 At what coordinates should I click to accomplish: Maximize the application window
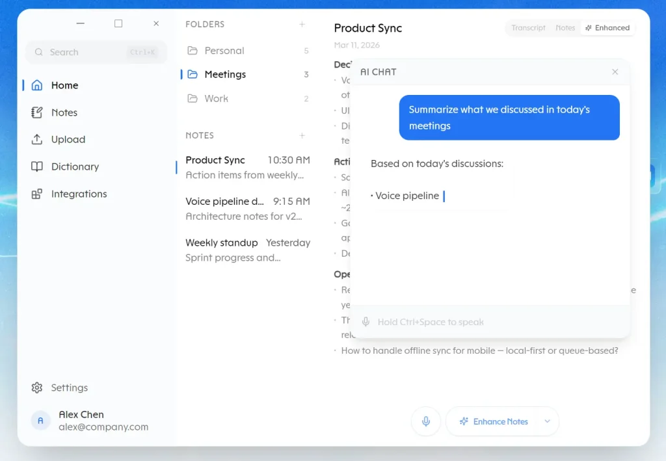[118, 23]
